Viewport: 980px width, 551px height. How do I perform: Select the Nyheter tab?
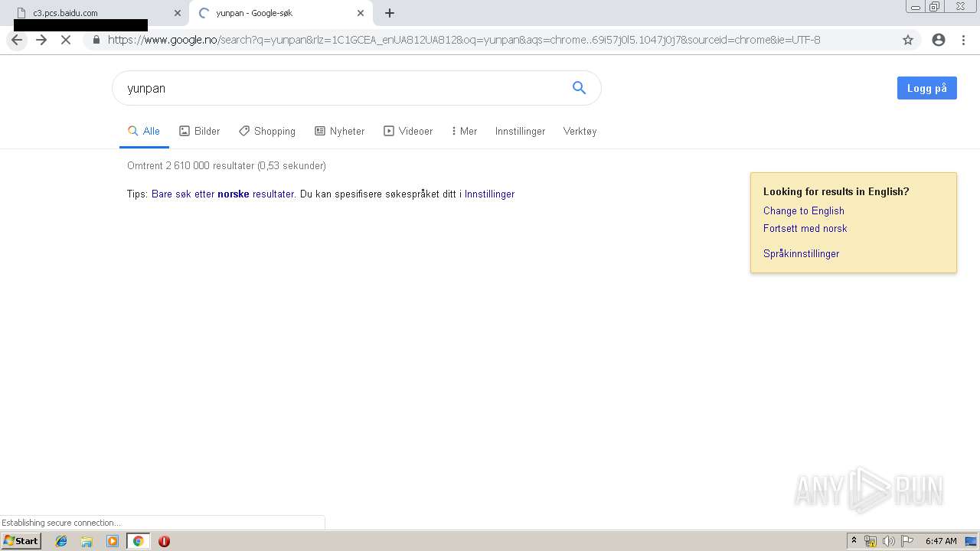click(x=340, y=131)
